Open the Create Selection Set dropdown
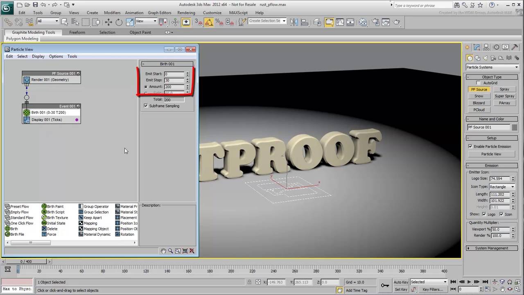The width and height of the screenshot is (524, 295). click(267, 21)
